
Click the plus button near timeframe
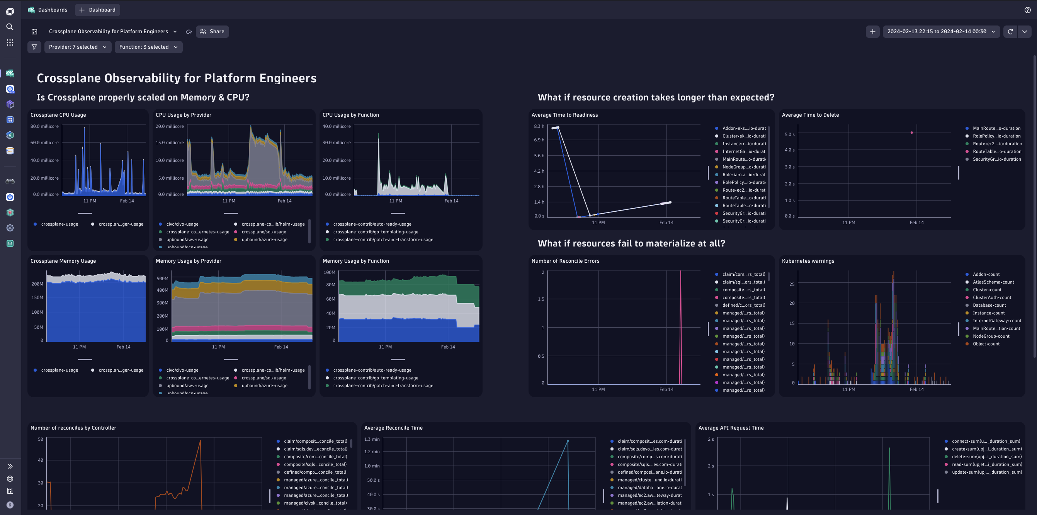(872, 31)
